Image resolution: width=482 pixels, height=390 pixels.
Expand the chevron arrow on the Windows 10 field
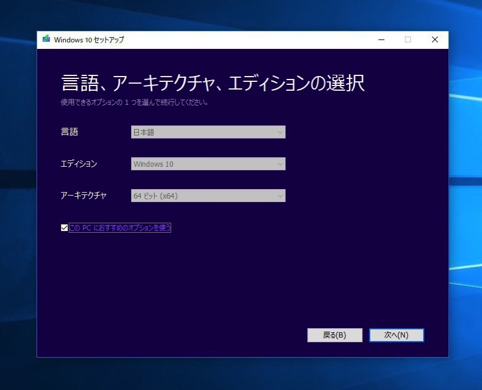click(280, 164)
